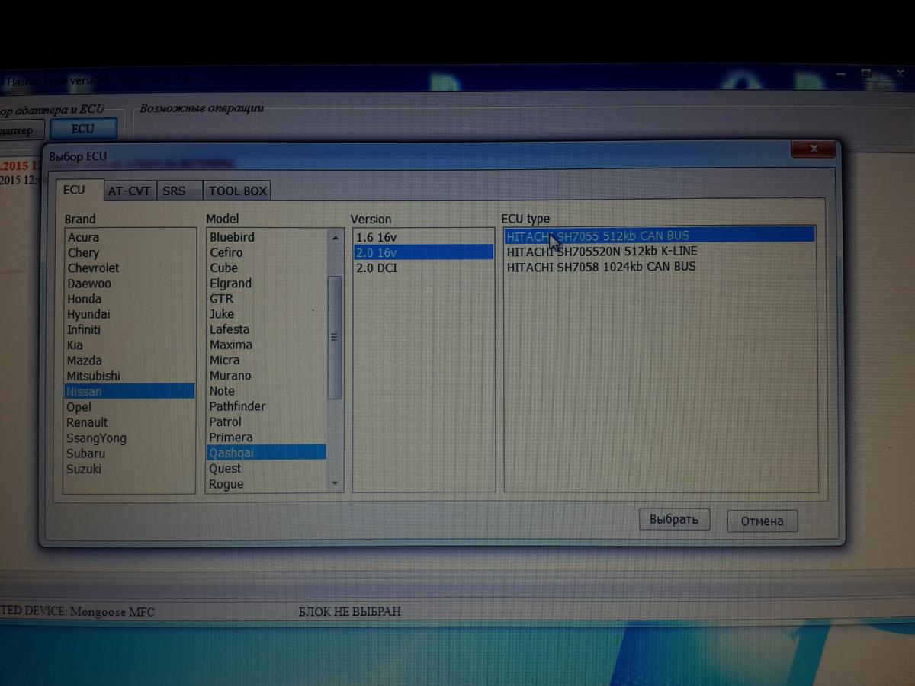The width and height of the screenshot is (915, 686).
Task: Select Opel brand
Action: pos(129,407)
